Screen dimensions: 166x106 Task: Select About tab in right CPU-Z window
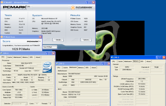149,61
